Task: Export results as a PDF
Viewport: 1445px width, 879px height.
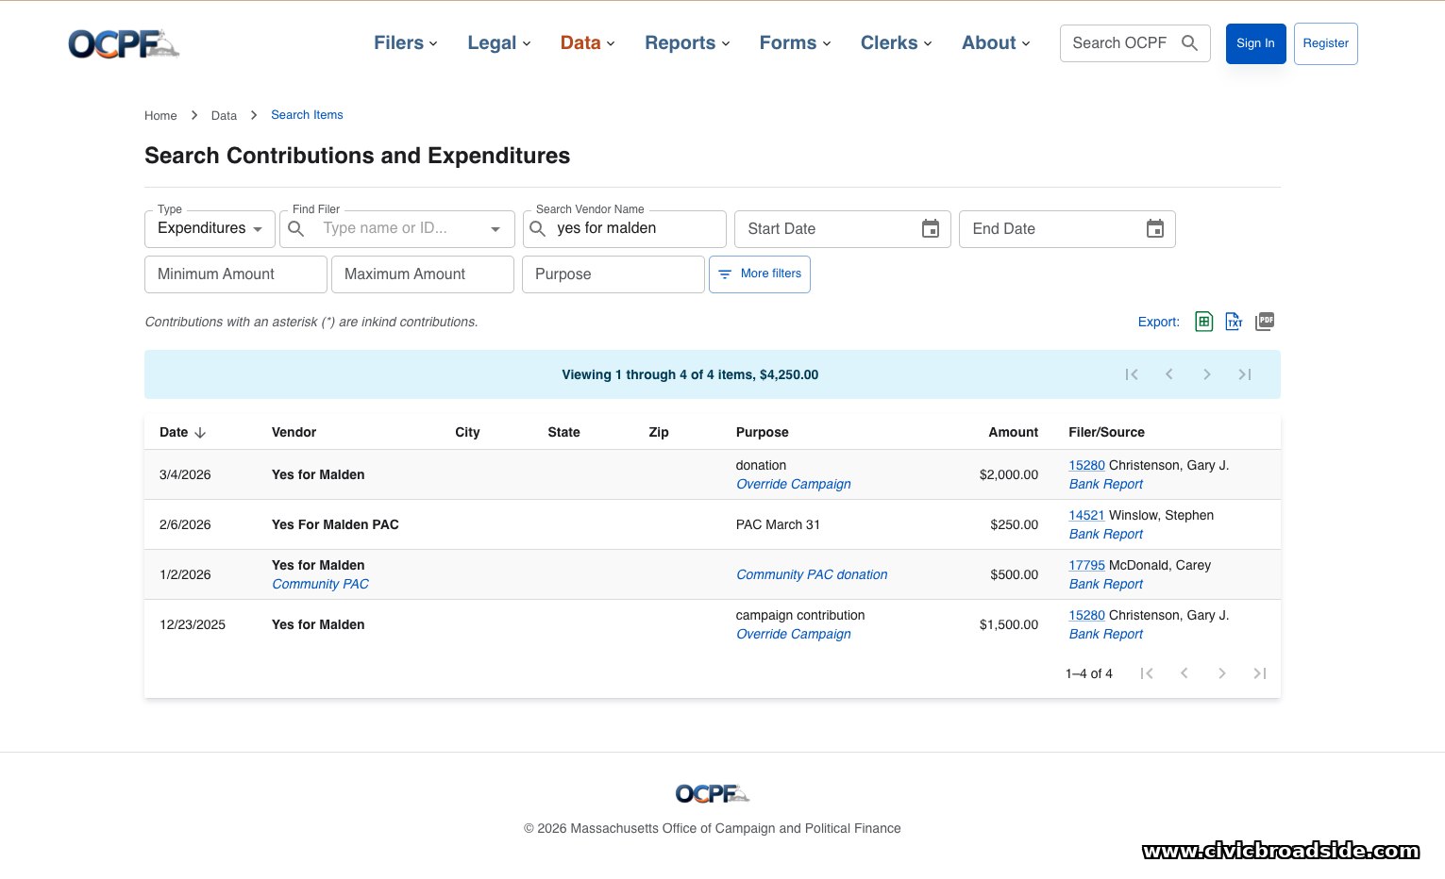Action: (1265, 322)
